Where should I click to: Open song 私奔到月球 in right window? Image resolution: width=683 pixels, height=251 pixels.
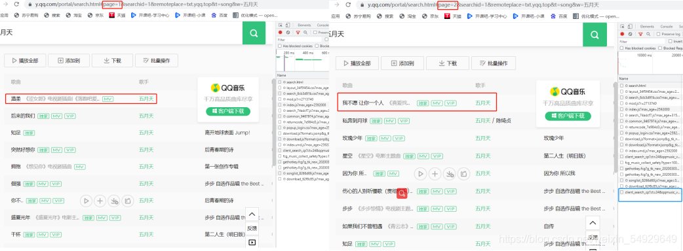pyautogui.click(x=355, y=121)
